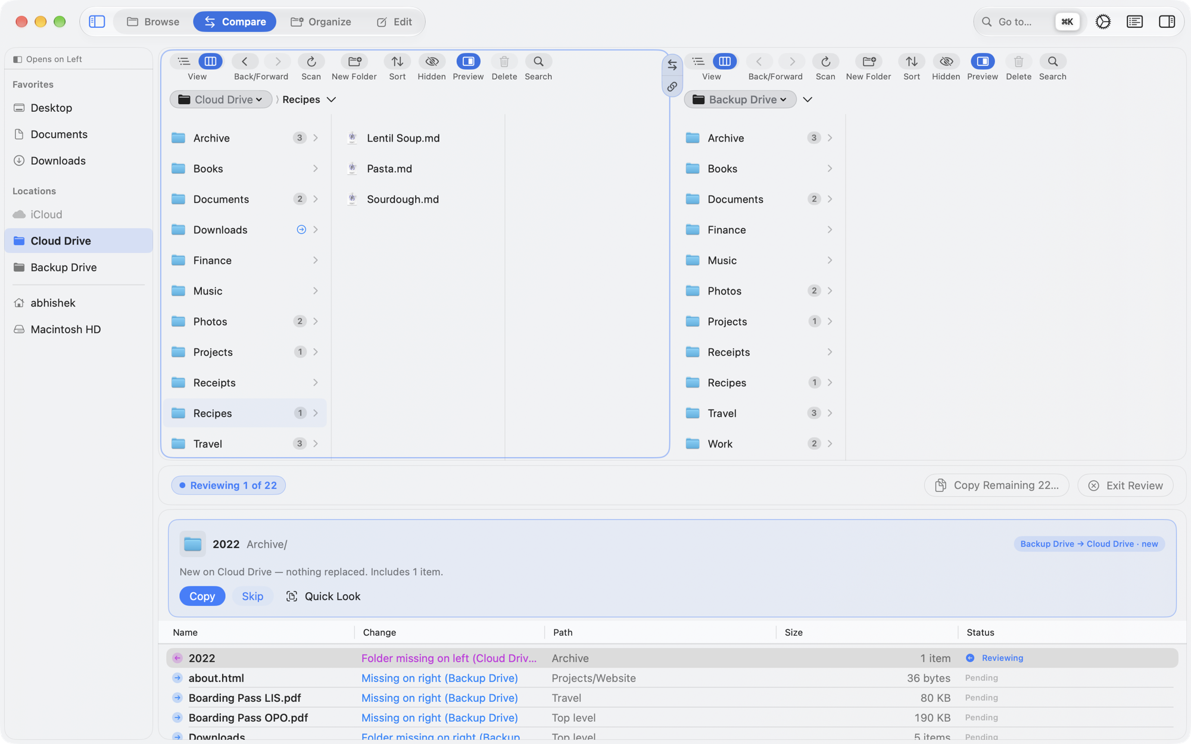1191x744 pixels.
Task: Click the Delete trash icon in left pane
Action: [504, 61]
